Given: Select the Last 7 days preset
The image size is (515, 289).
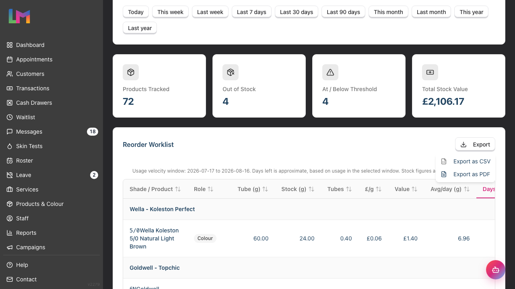Looking at the screenshot, I should point(251,12).
